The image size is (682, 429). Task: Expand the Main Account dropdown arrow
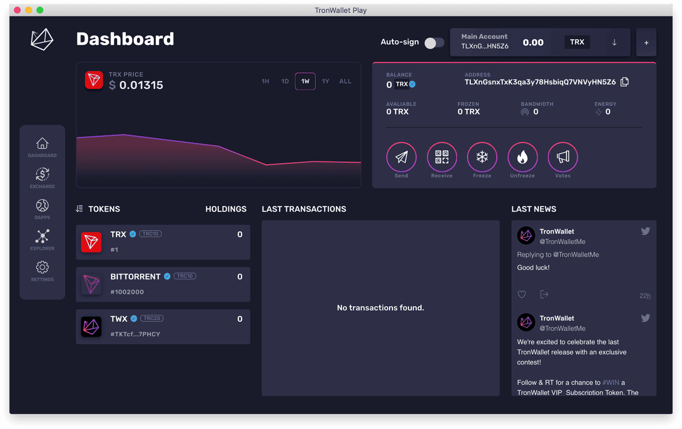[614, 43]
